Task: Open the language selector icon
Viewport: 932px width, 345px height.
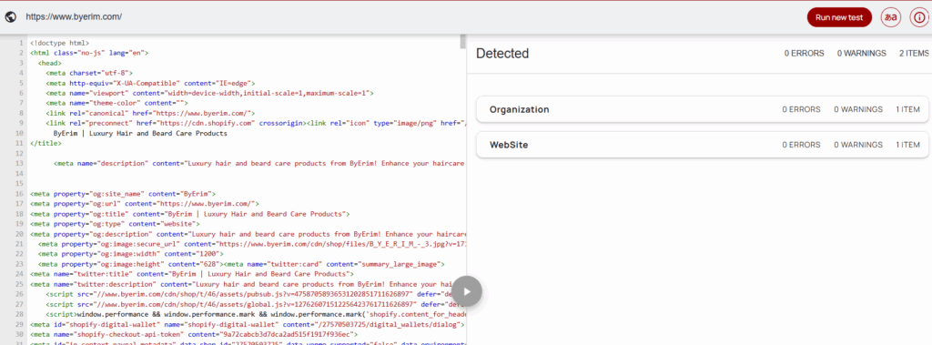Action: 890,17
